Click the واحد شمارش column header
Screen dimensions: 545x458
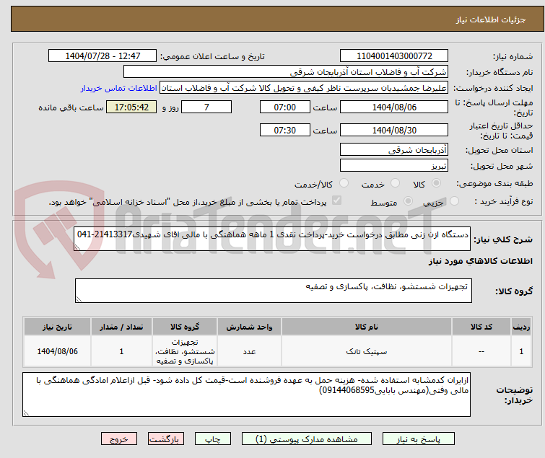[249, 327]
